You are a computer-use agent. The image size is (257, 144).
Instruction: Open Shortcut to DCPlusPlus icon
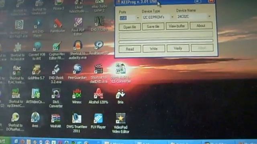tap(15, 122)
